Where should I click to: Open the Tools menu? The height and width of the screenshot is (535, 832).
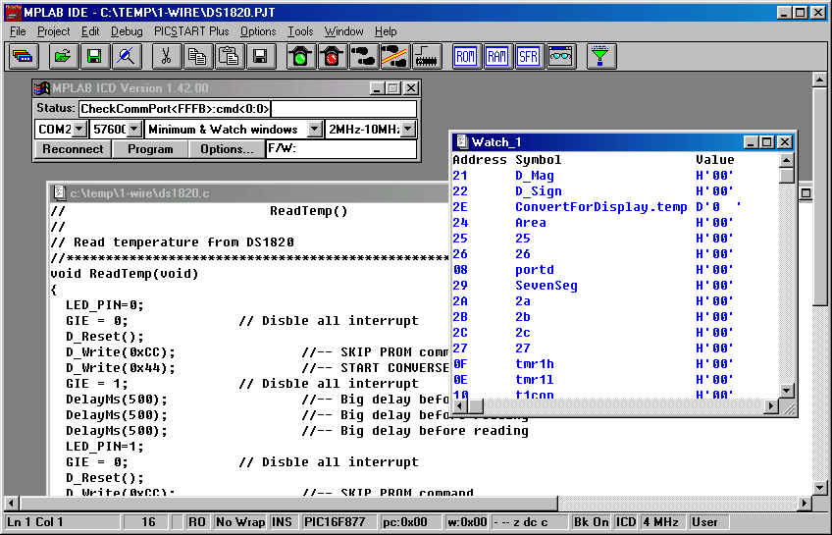coord(300,31)
